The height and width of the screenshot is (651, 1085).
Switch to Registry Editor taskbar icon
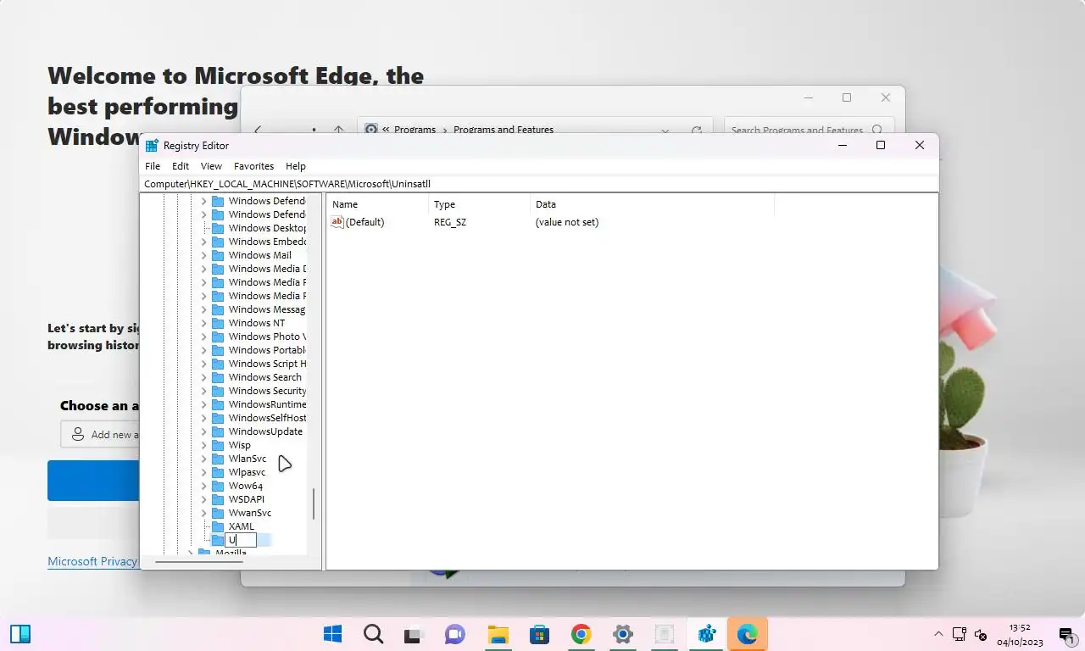click(x=706, y=634)
